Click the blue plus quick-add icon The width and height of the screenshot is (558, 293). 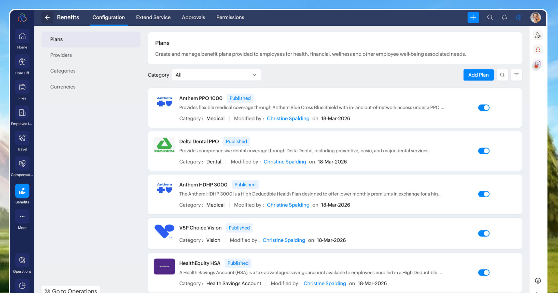tap(473, 17)
